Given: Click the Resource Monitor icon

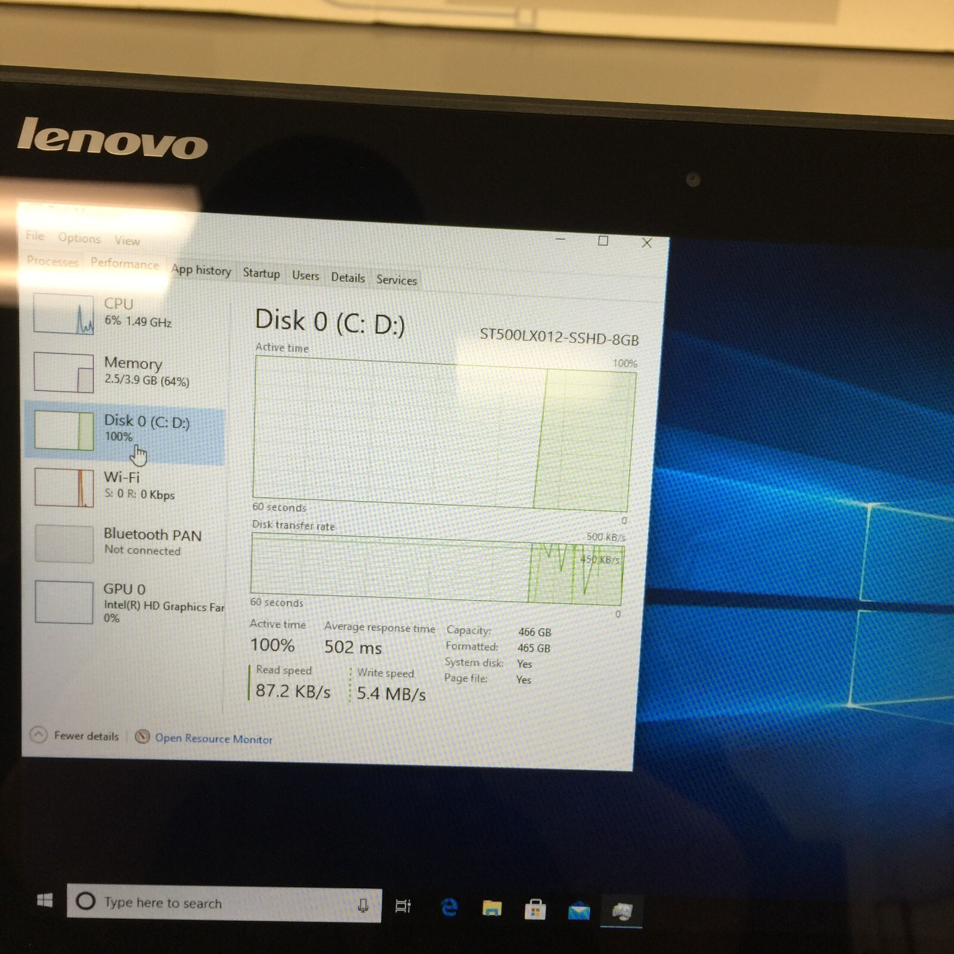Looking at the screenshot, I should point(142,736).
